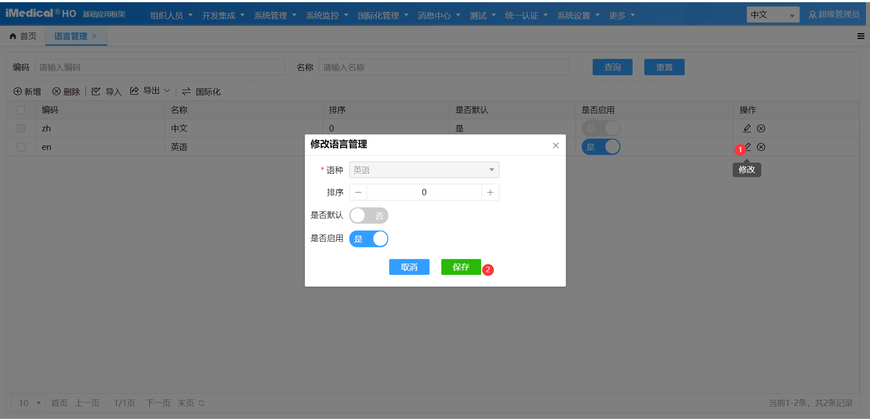Go to 下一页 next page
The width and height of the screenshot is (870, 419).
click(158, 403)
